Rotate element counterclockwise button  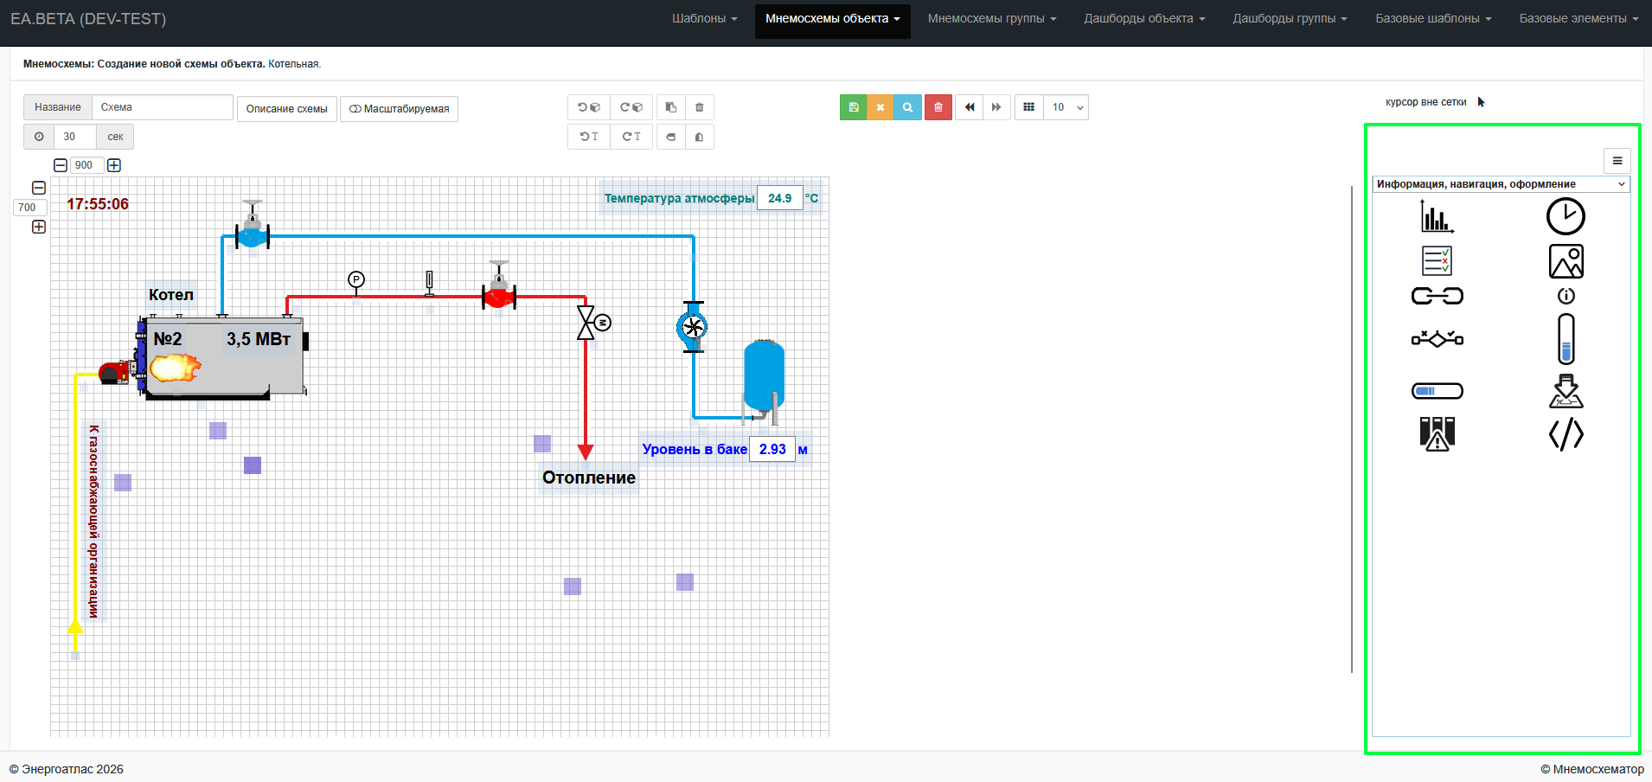589,107
